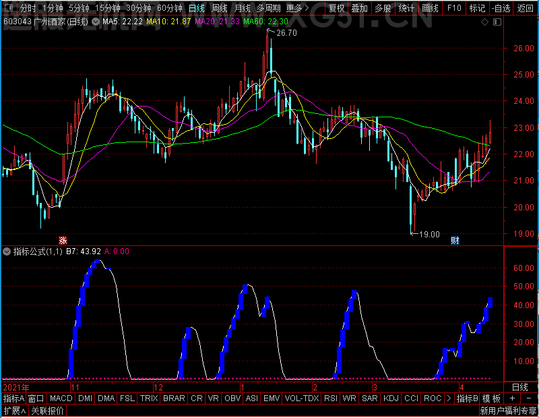Click the 复权 button

click(336, 7)
